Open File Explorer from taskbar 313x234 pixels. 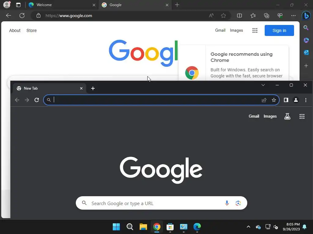143,227
